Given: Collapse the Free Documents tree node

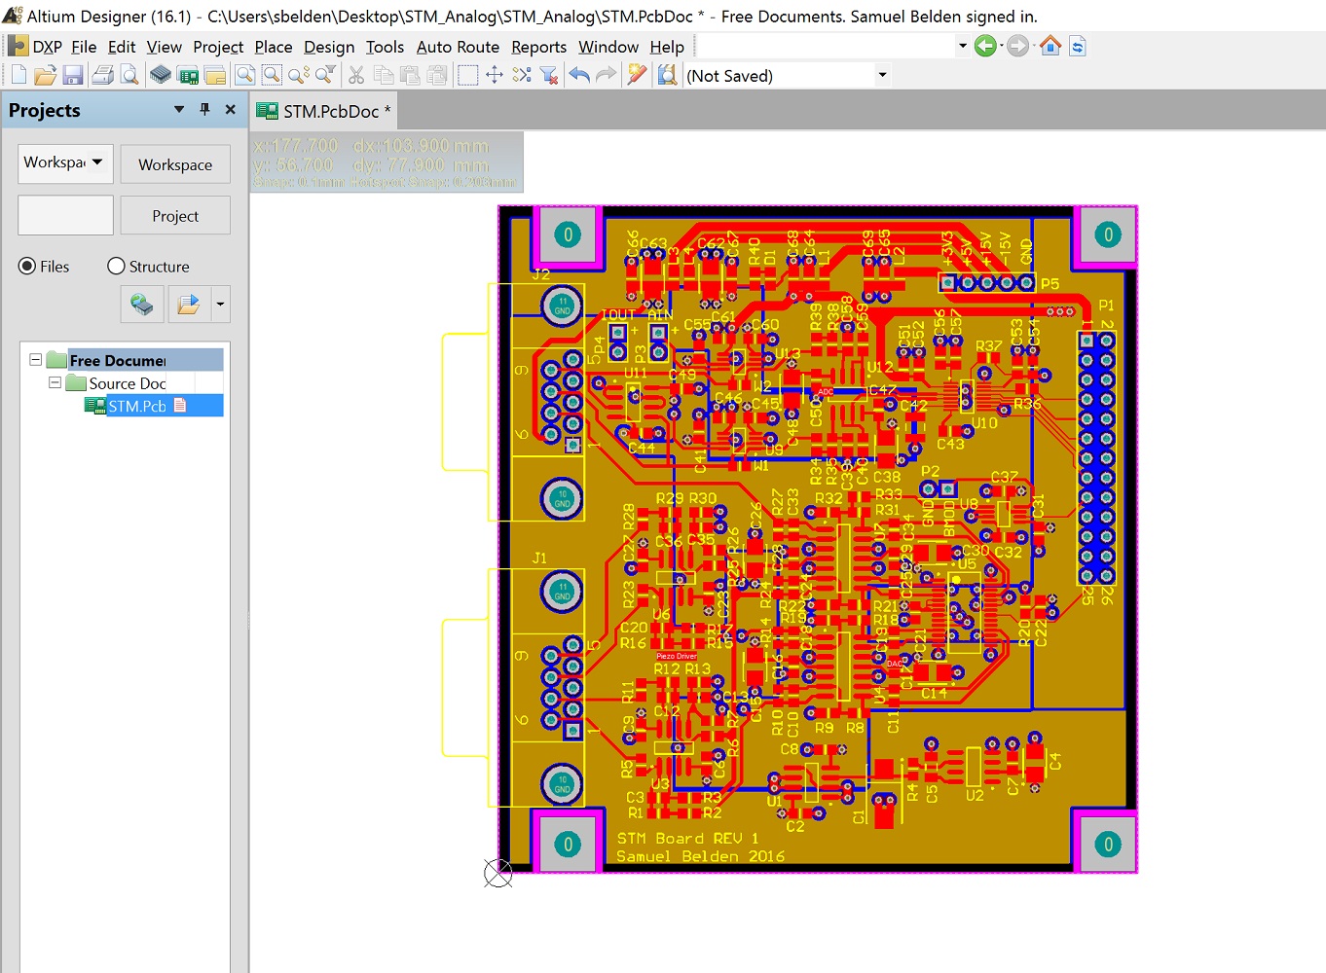Looking at the screenshot, I should (x=36, y=360).
